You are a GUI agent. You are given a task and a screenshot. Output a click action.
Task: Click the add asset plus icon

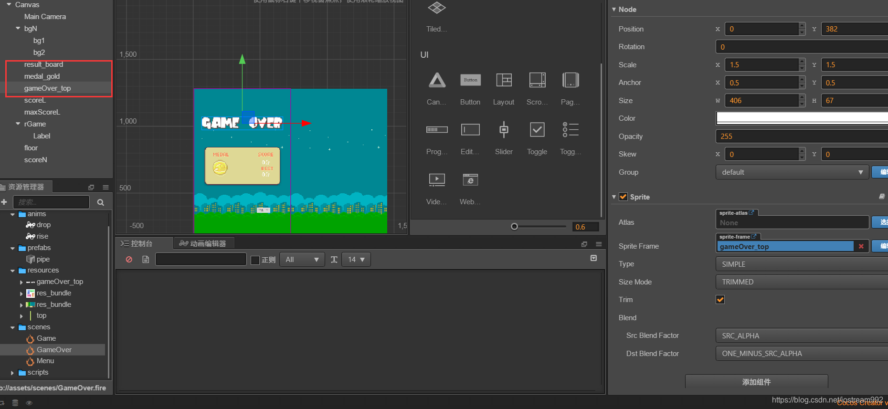click(x=4, y=202)
